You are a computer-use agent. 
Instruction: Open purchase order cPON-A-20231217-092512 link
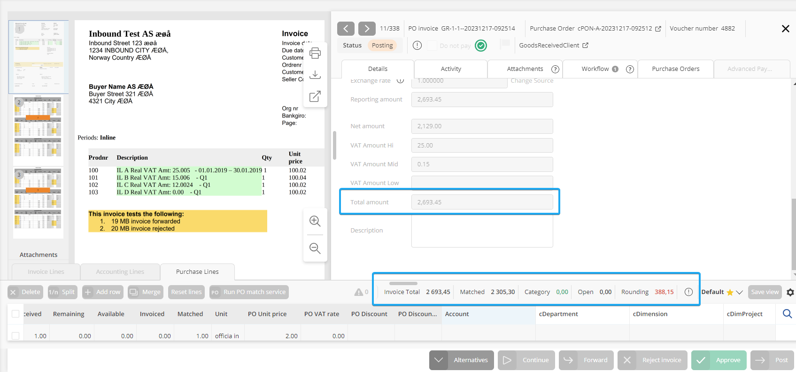click(658, 29)
